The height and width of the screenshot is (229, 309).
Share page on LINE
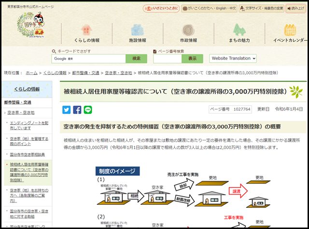(x=88, y=110)
